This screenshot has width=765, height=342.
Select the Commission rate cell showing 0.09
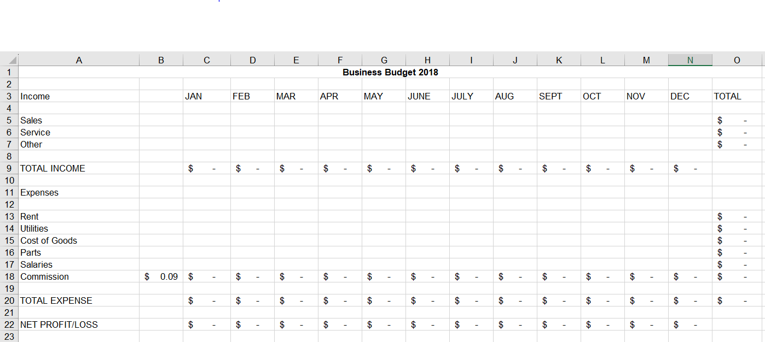click(161, 276)
